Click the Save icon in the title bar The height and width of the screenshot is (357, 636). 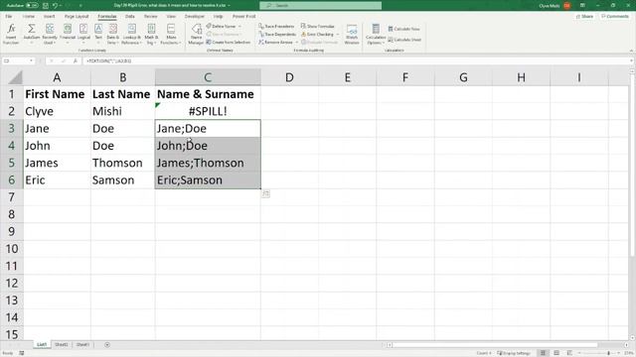[46, 6]
